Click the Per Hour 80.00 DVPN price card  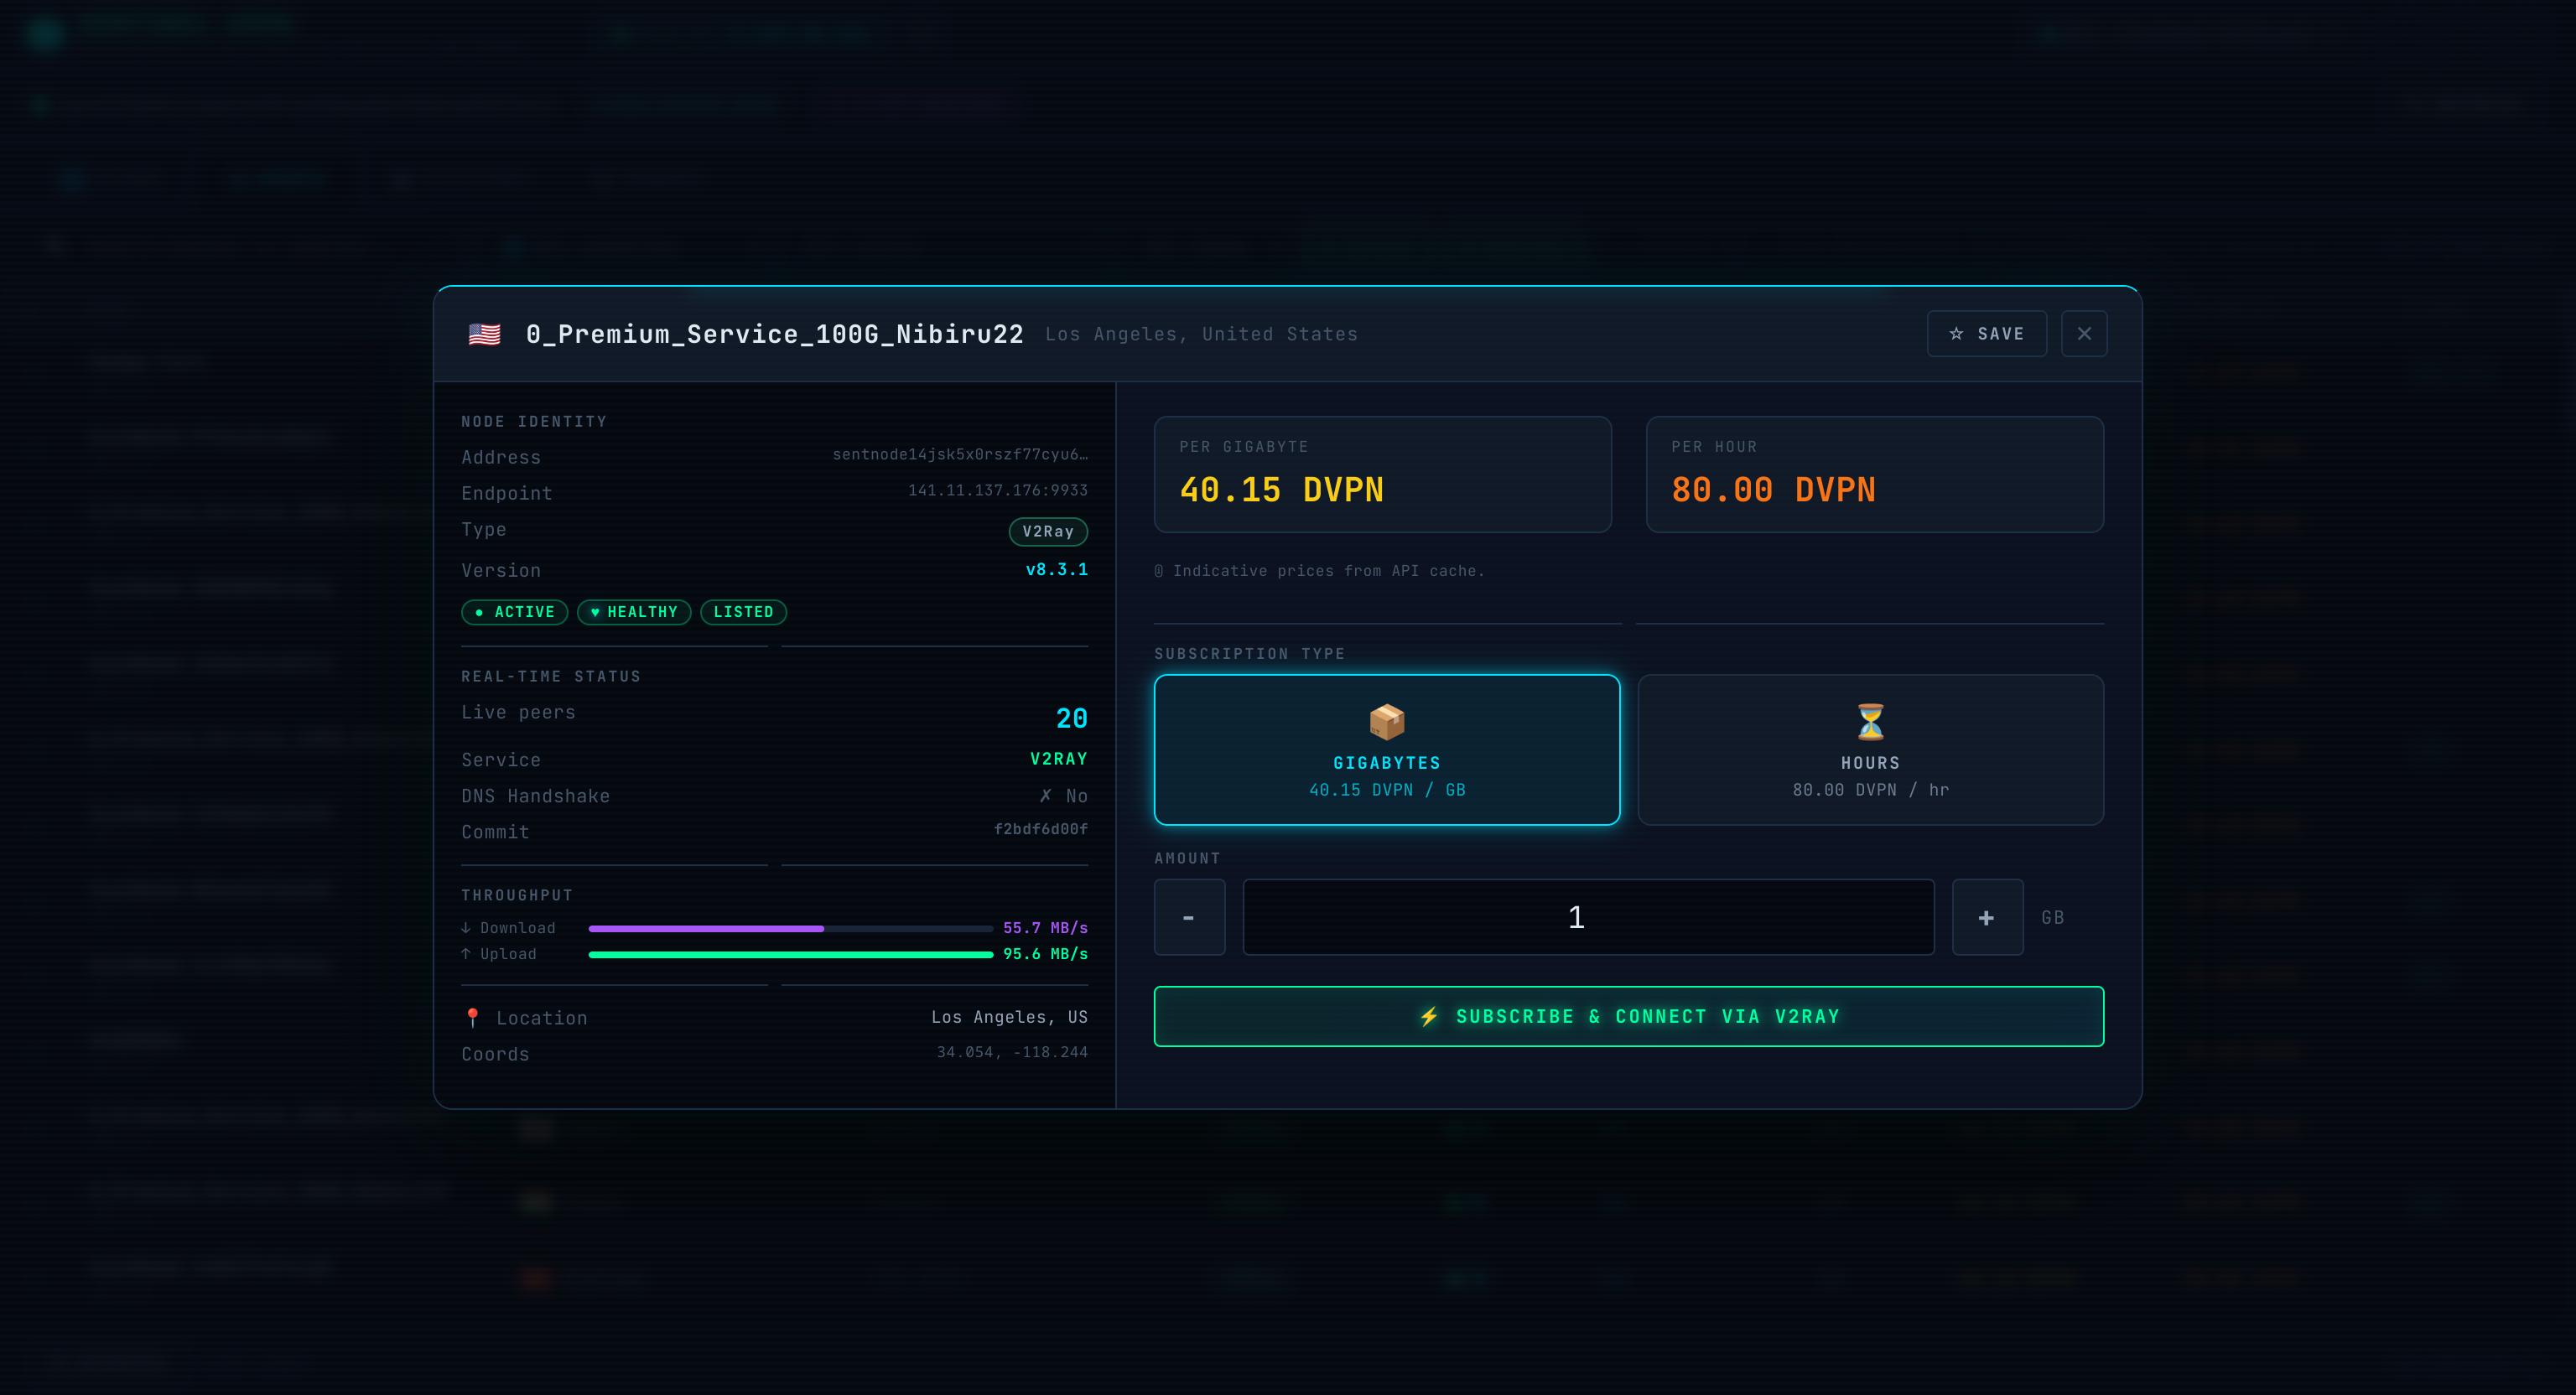point(1874,475)
